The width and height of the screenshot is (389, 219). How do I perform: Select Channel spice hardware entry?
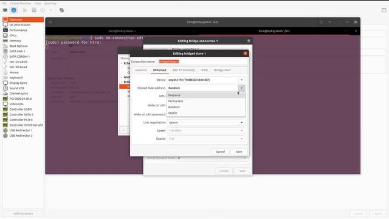click(23, 93)
